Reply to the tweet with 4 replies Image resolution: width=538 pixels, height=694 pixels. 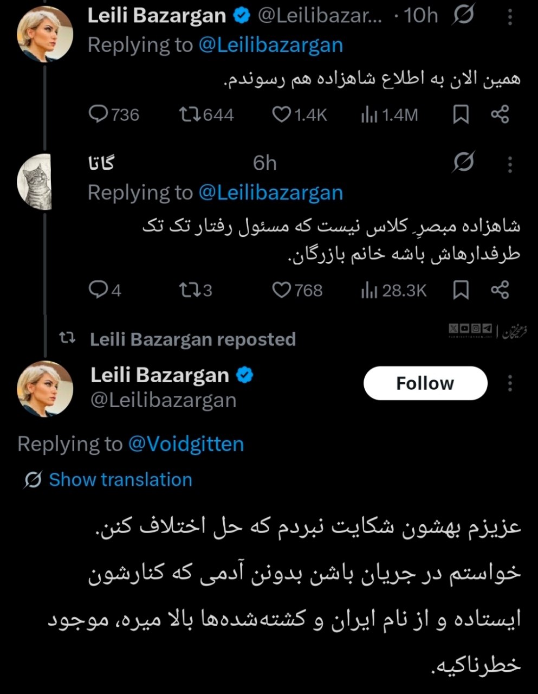pyautogui.click(x=99, y=290)
